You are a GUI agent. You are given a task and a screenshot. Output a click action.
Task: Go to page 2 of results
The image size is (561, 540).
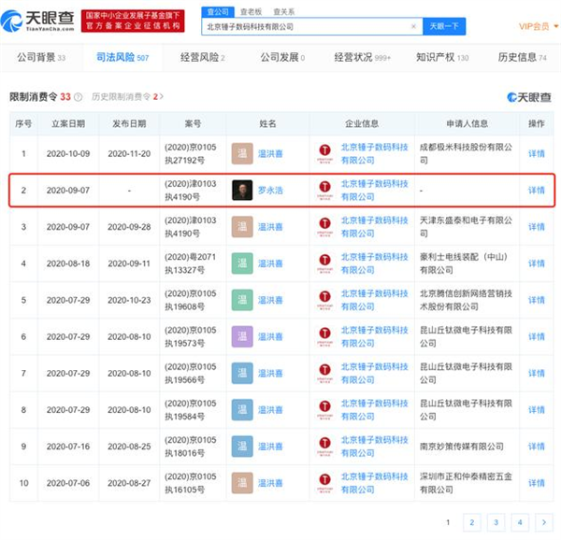[472, 522]
